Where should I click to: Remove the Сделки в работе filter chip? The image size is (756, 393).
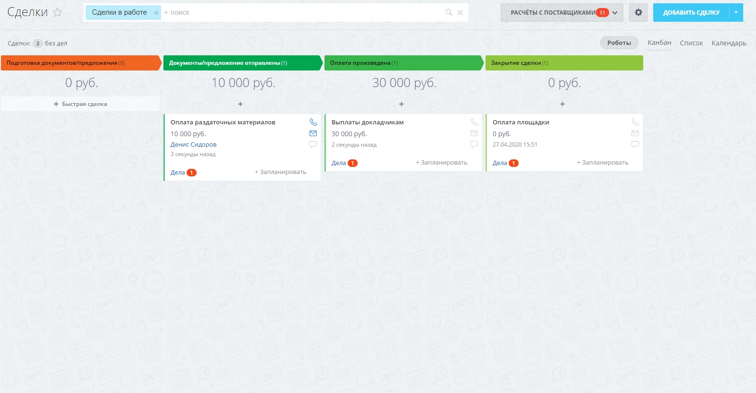tap(156, 13)
